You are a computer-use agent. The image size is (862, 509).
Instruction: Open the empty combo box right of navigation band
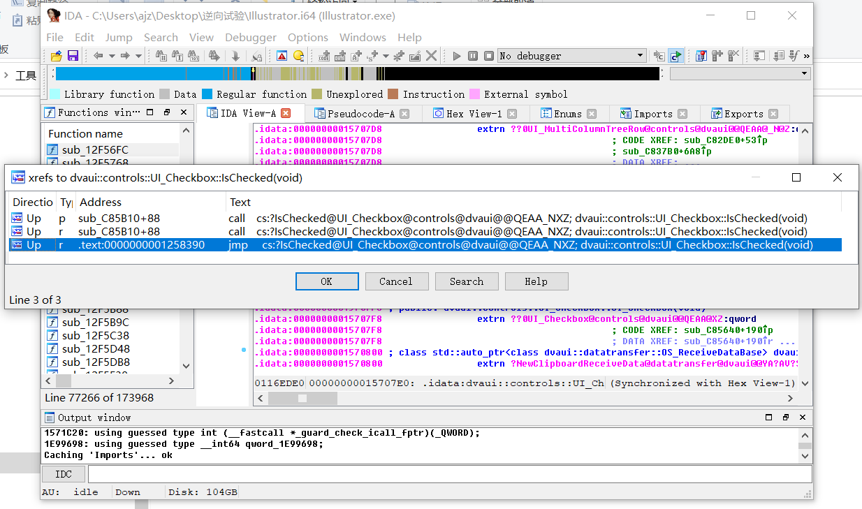point(740,73)
